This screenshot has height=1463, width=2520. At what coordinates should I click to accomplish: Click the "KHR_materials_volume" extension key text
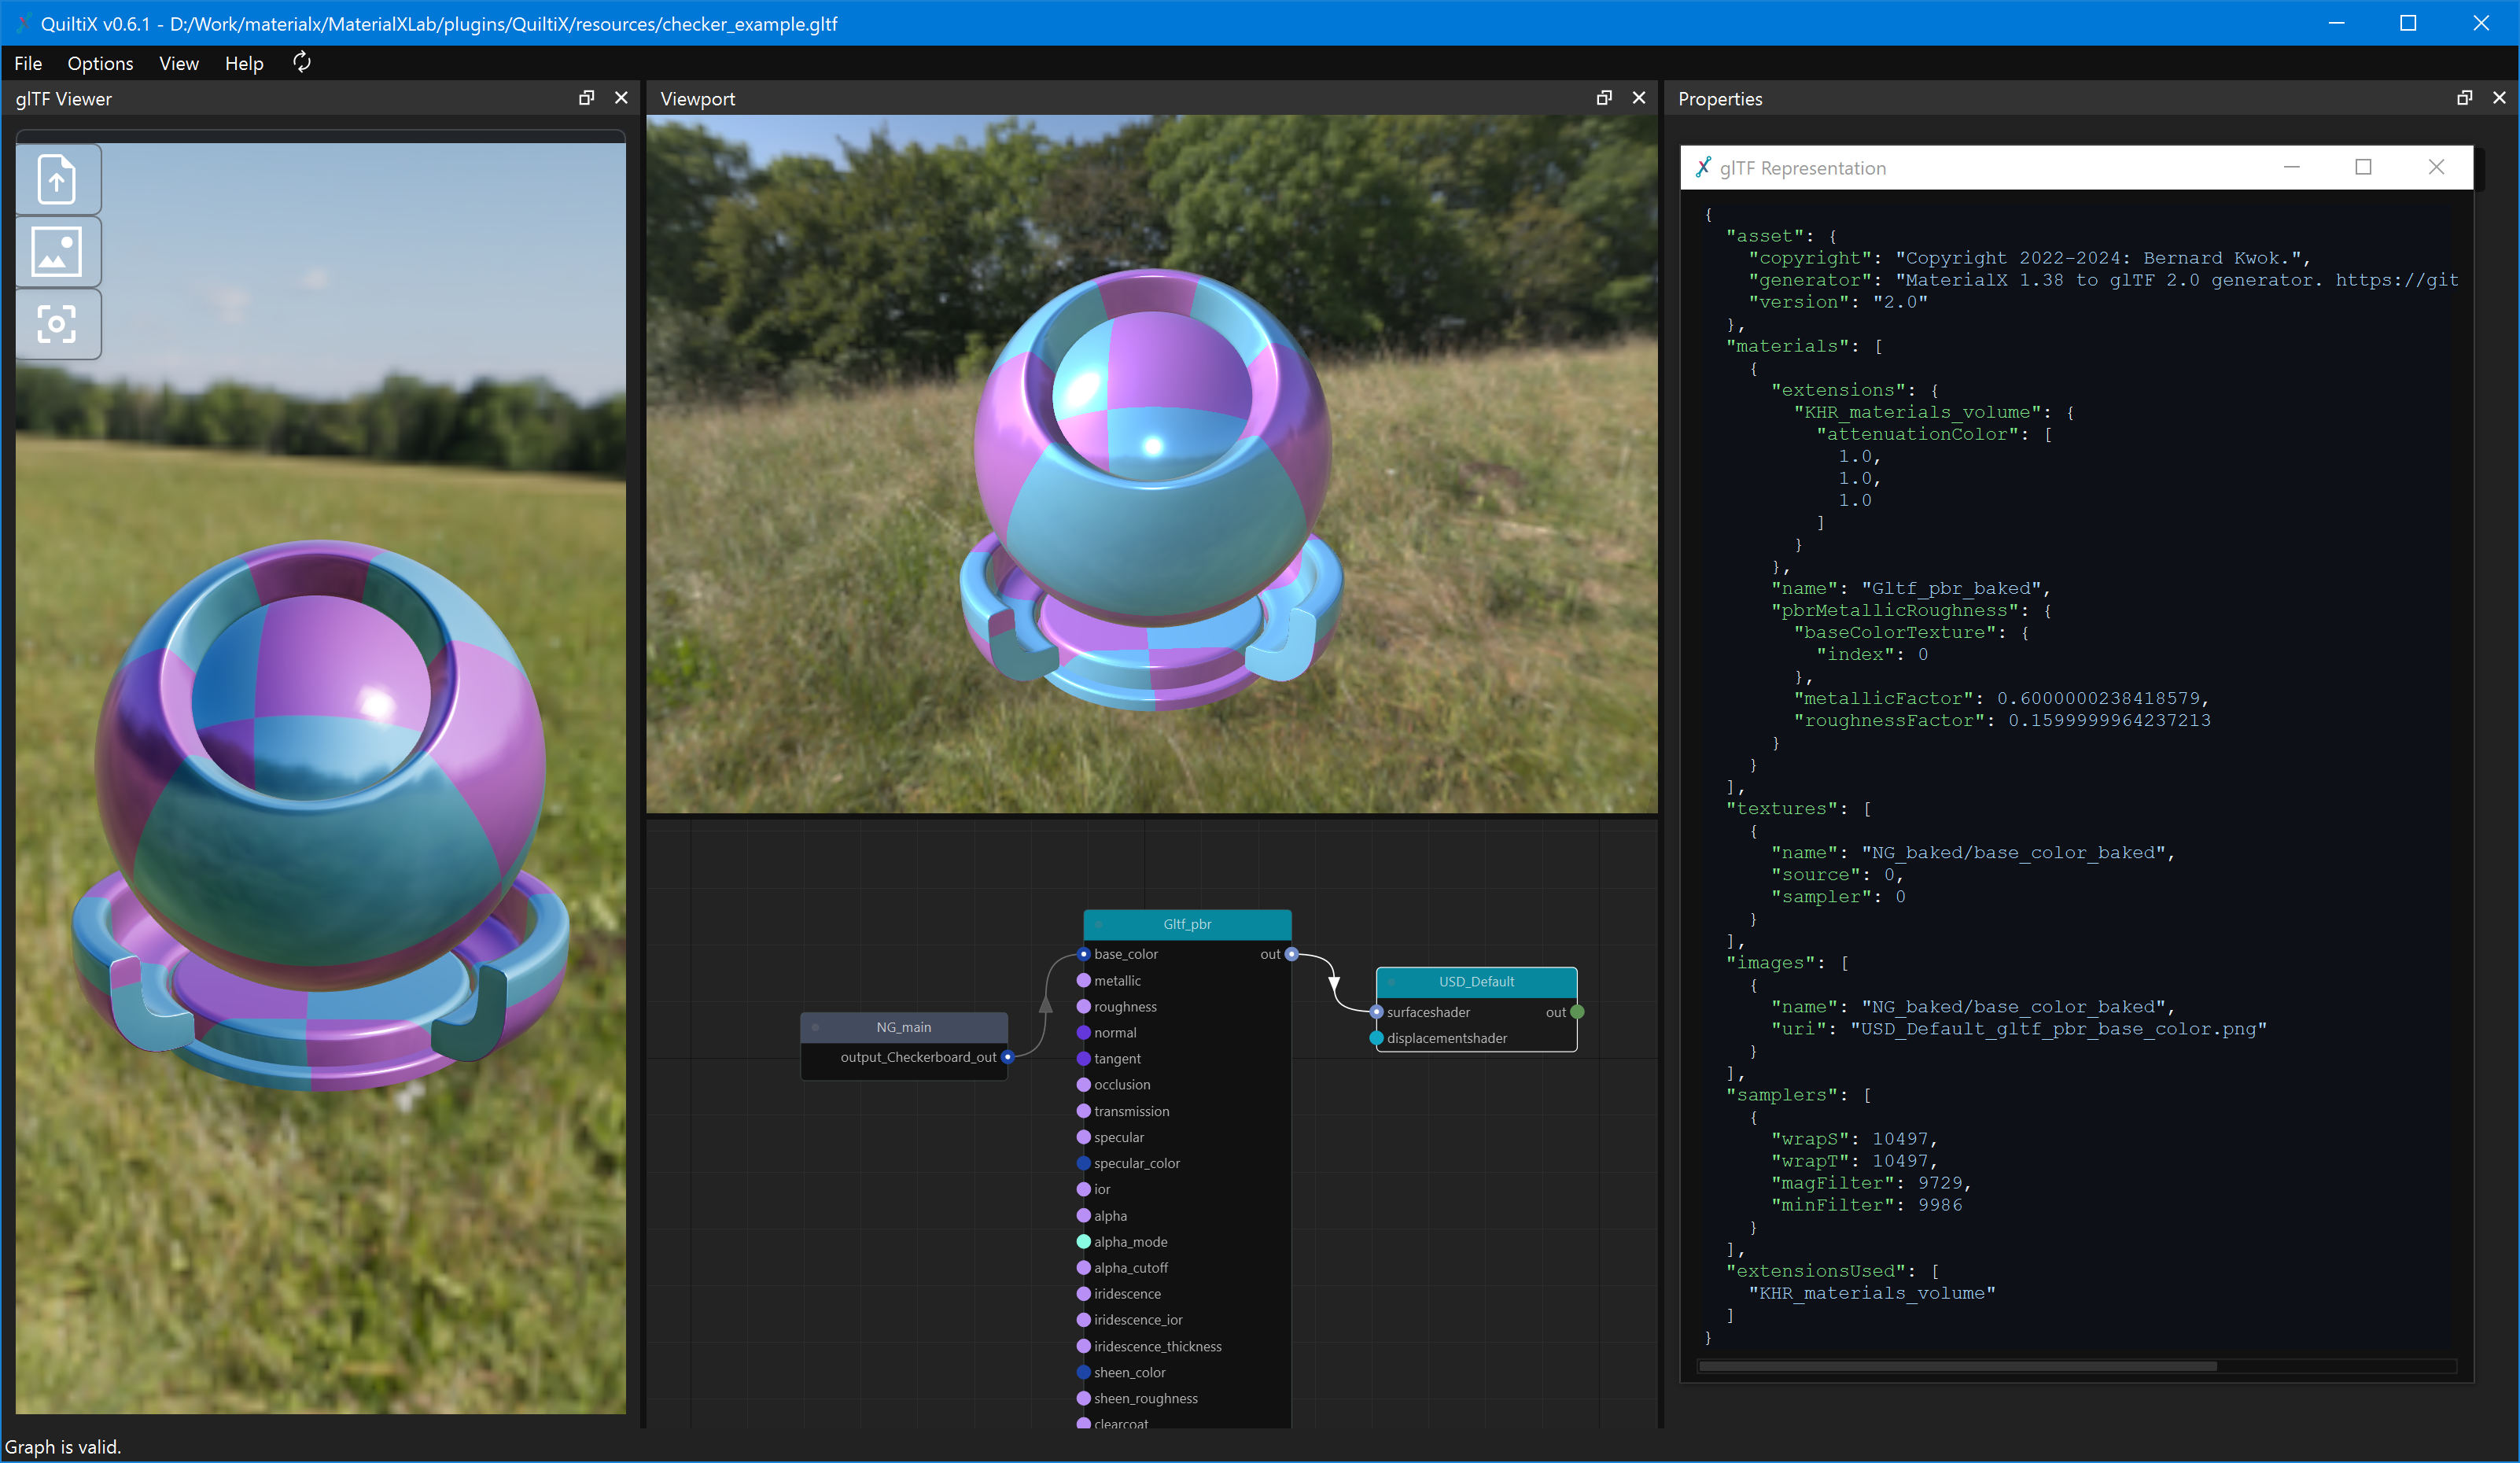coord(1917,412)
